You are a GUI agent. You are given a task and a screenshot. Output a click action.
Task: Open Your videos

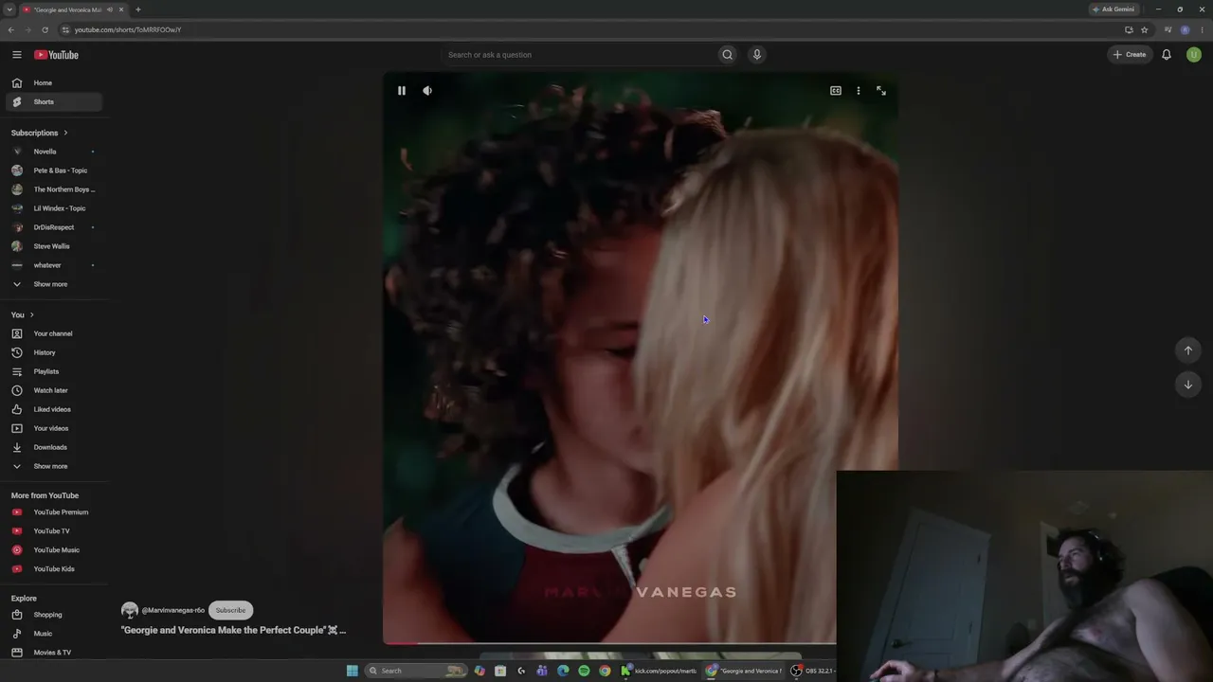pos(53,428)
